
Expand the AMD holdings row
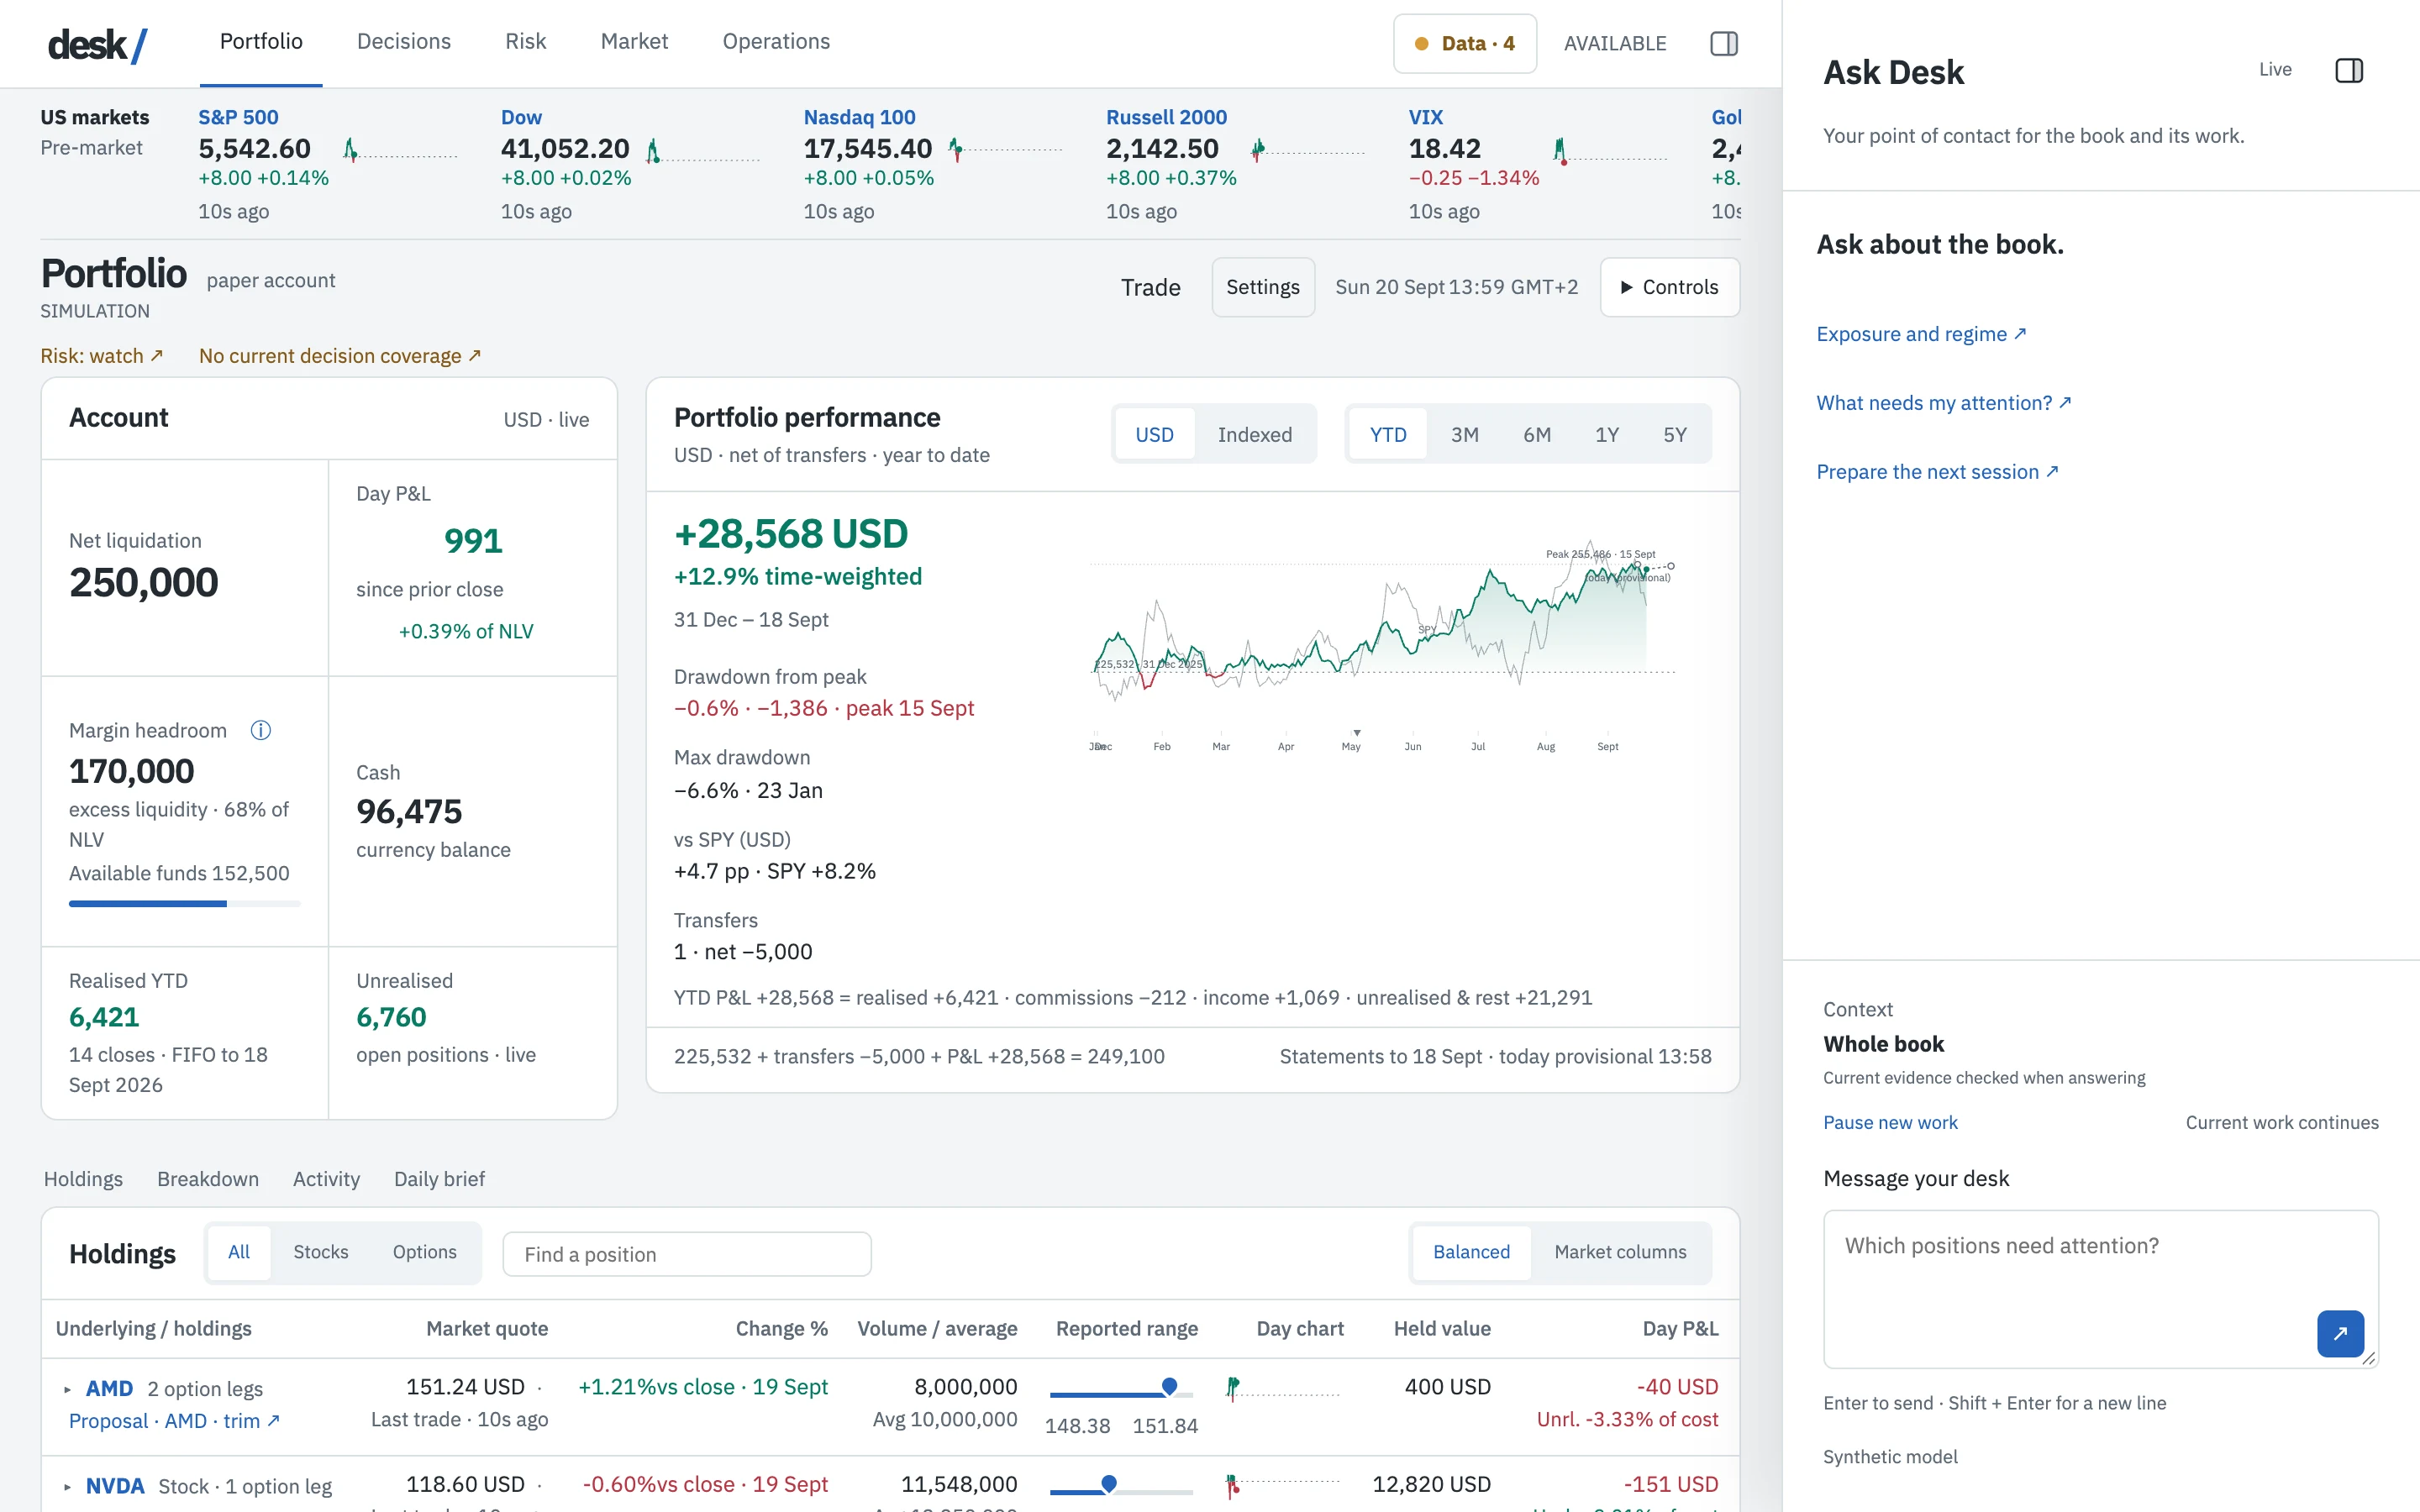click(67, 1389)
